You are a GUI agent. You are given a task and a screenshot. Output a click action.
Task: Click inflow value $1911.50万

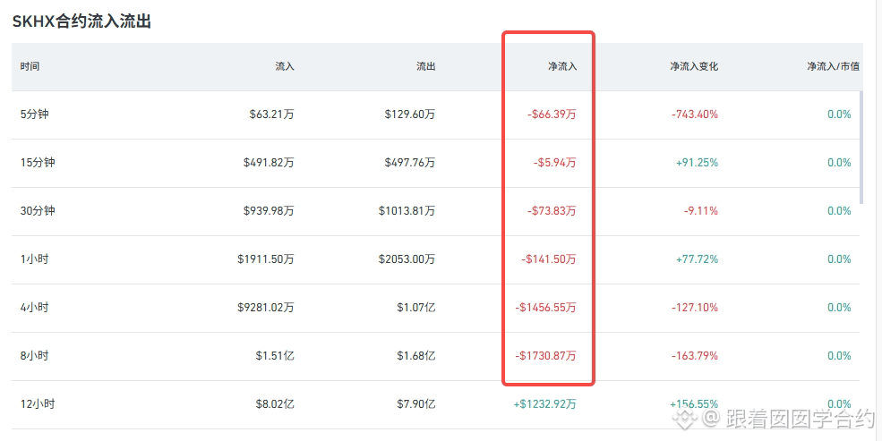[x=266, y=259]
